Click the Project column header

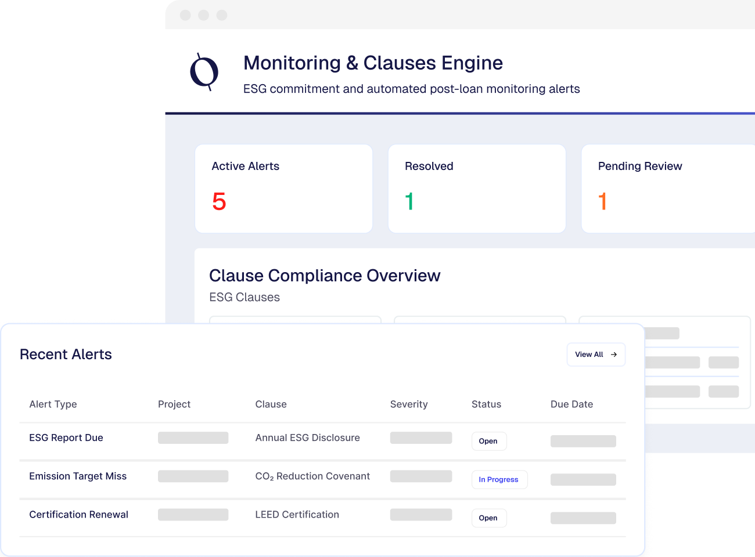pos(174,404)
